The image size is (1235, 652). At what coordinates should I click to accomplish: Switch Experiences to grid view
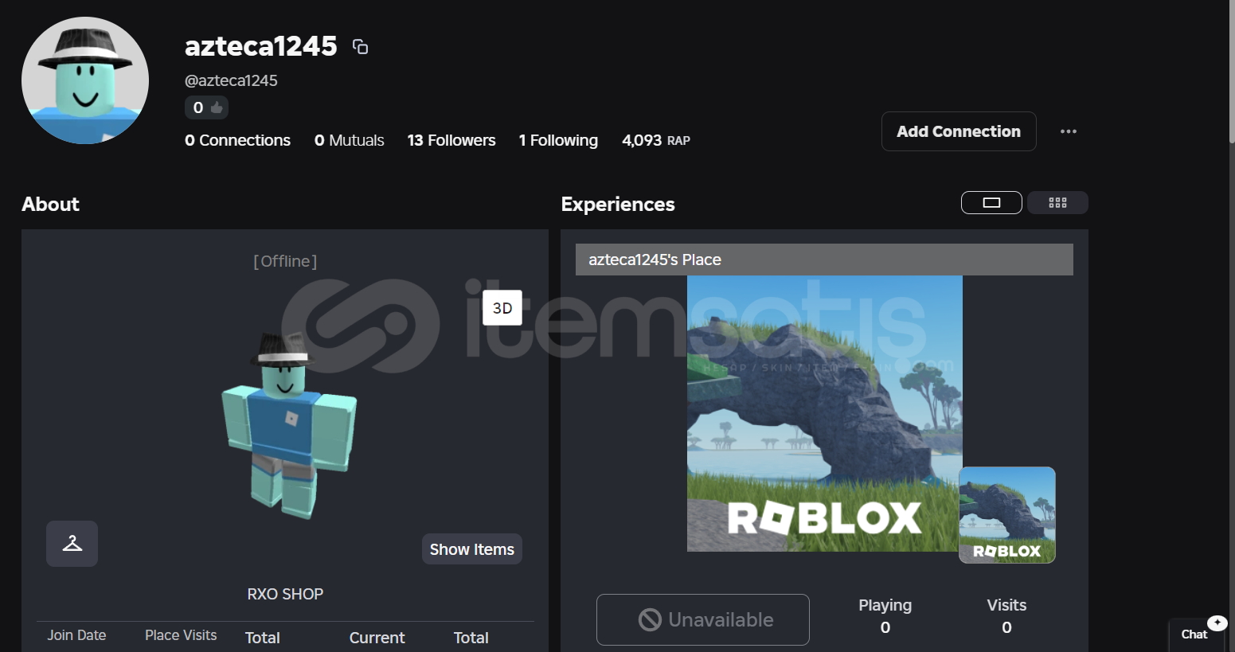[x=1057, y=203]
